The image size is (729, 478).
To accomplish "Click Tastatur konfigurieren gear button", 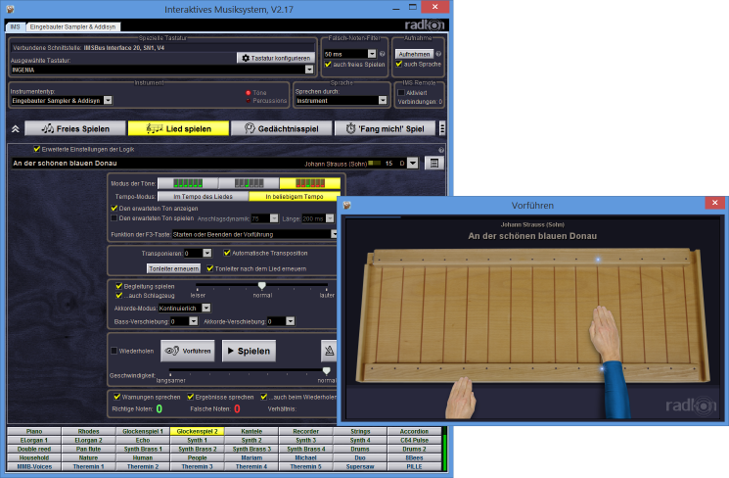I will [x=276, y=58].
